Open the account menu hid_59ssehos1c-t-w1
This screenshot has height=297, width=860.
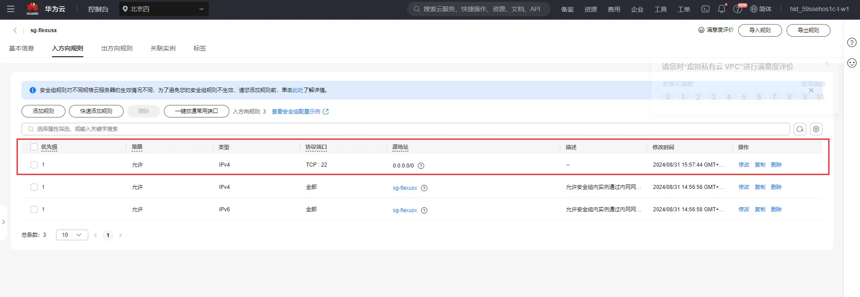click(819, 9)
